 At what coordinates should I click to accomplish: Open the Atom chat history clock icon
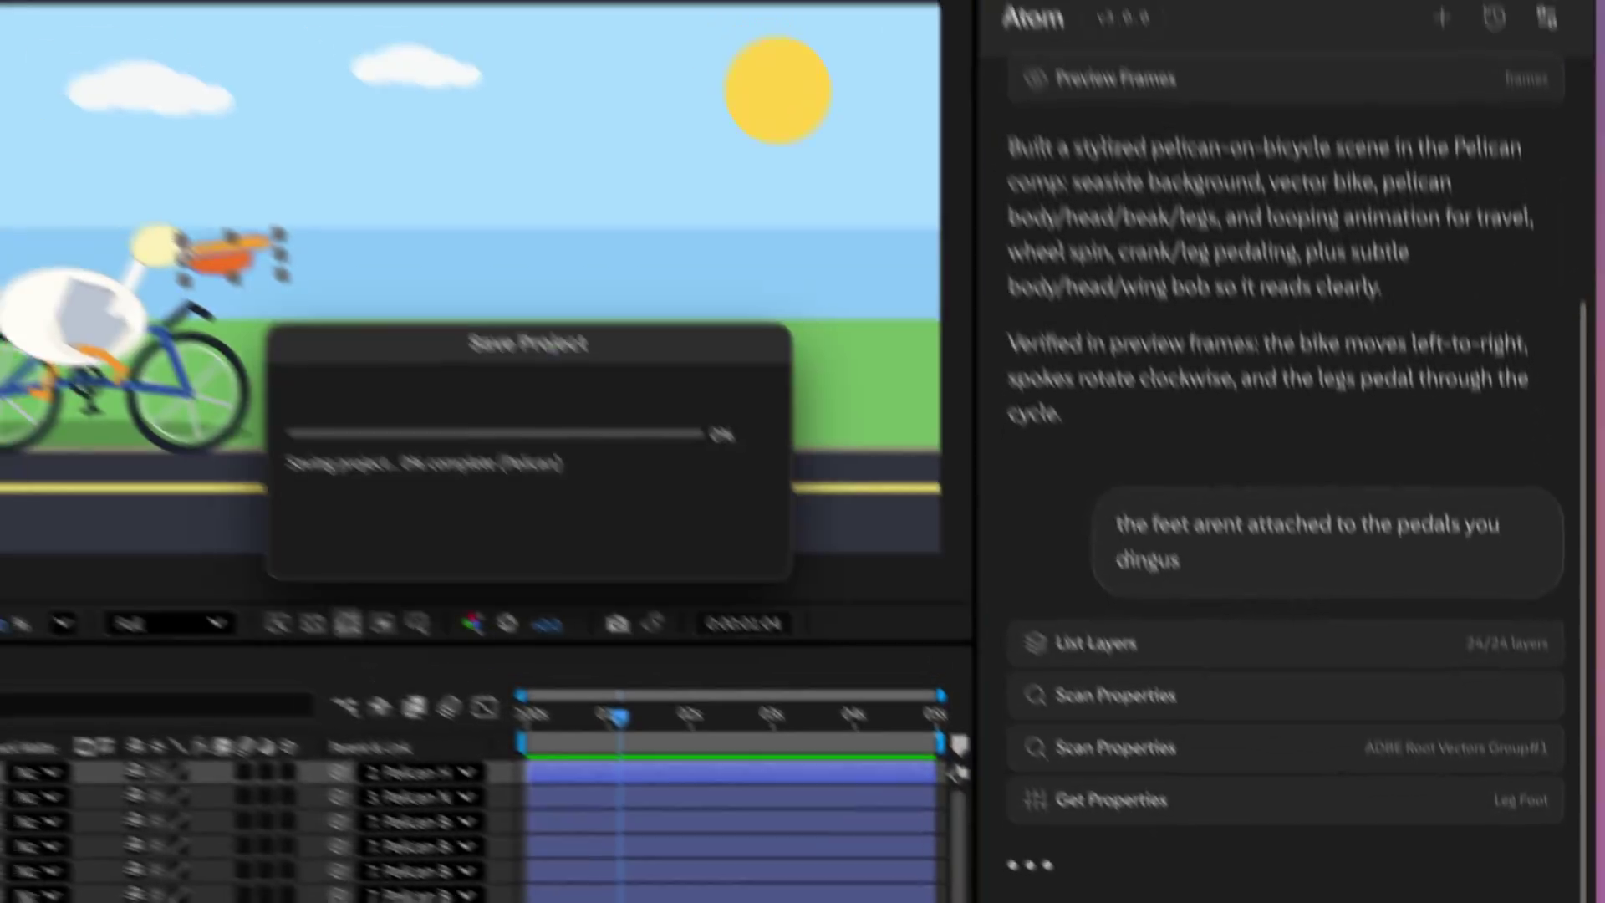tap(1495, 18)
